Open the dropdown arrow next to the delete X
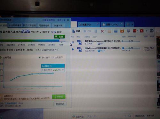 105,31
